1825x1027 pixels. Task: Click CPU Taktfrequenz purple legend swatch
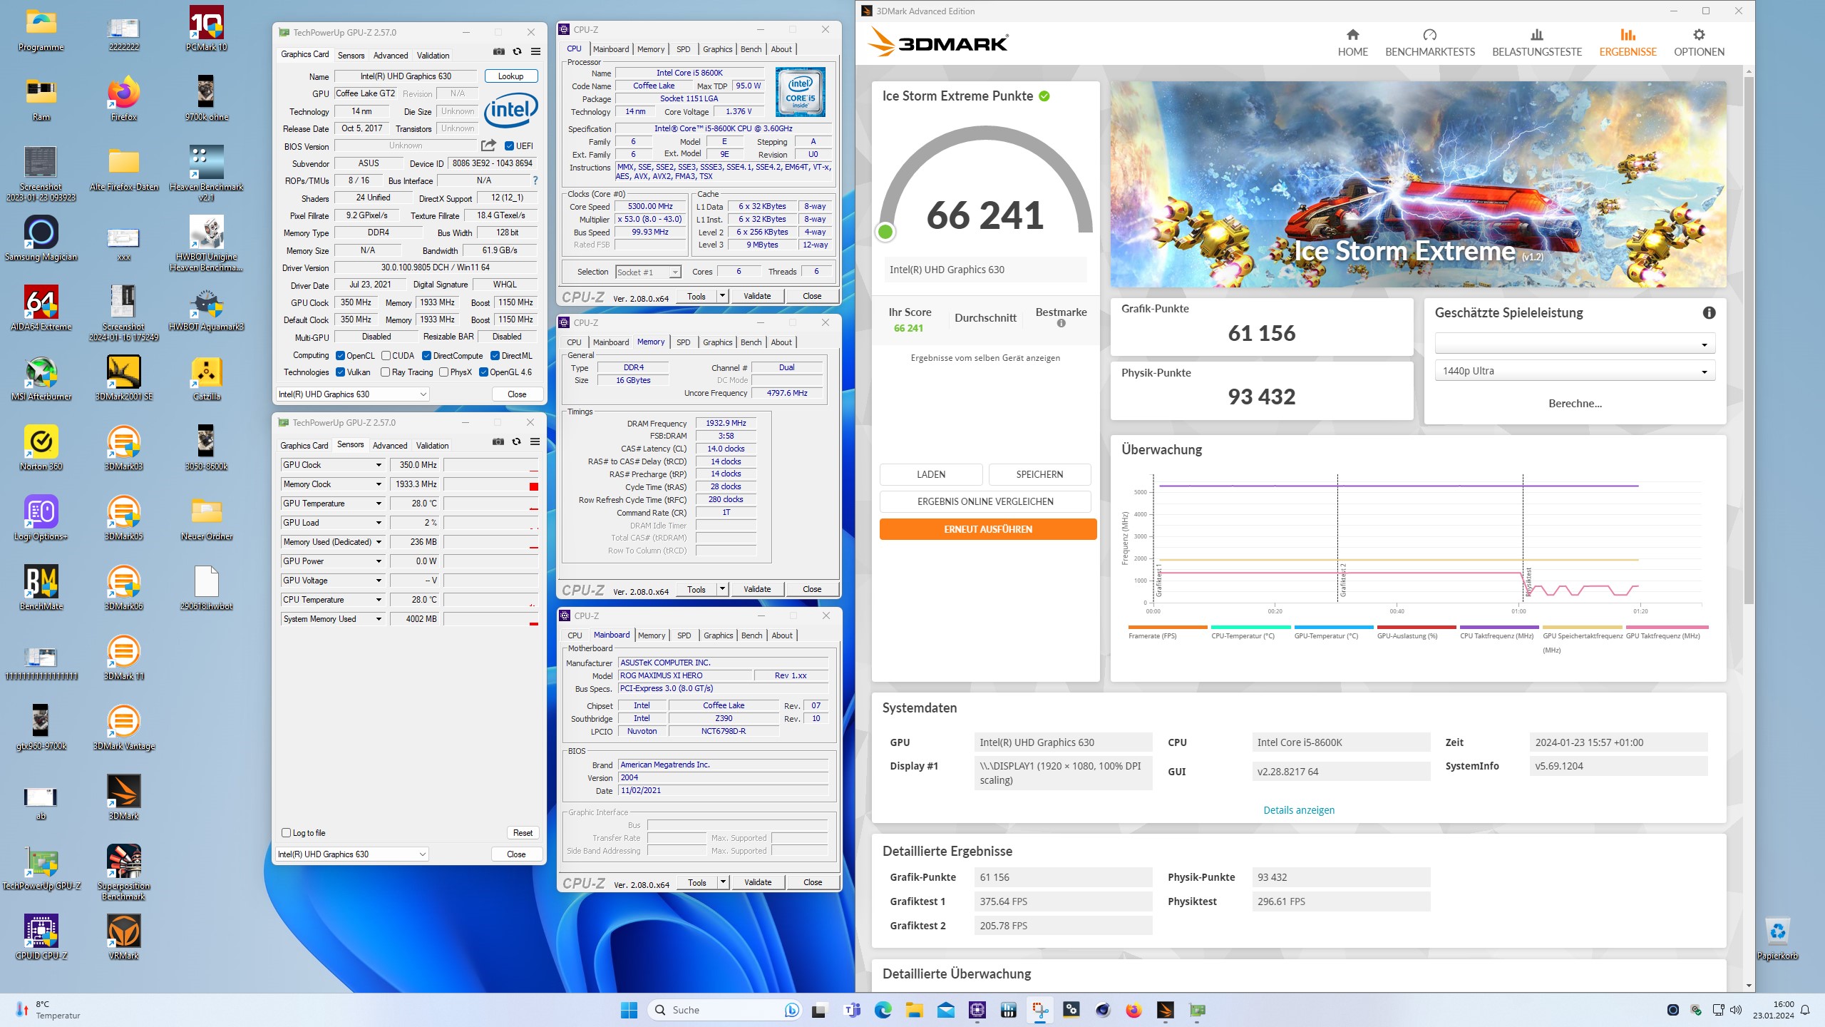[1499, 627]
